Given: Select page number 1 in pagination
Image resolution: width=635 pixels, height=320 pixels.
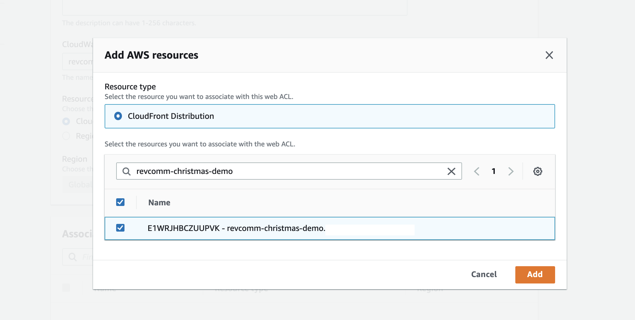Looking at the screenshot, I should click(493, 171).
